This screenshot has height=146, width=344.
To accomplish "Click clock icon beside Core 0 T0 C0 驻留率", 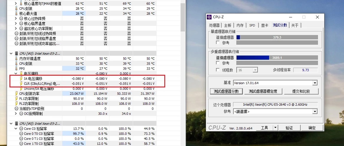I will tap(21, 134).
